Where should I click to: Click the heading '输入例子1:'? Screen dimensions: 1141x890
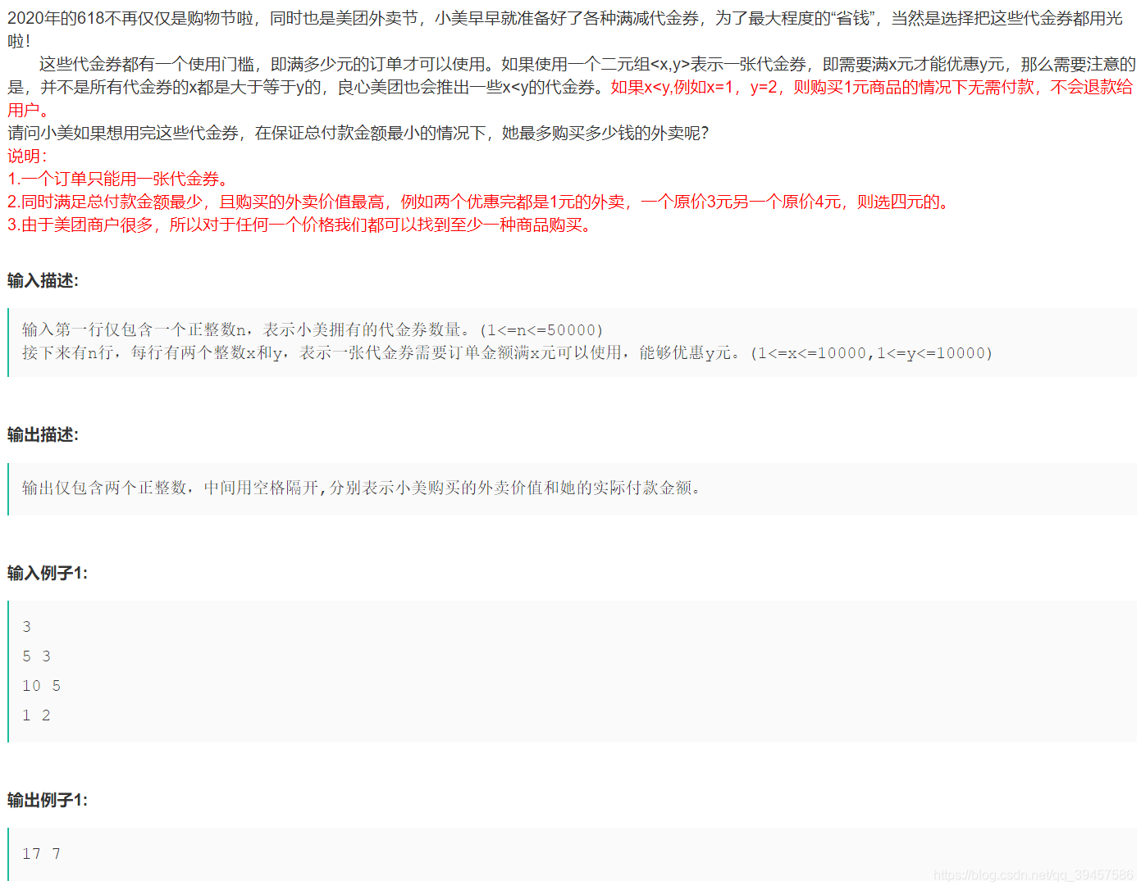(x=48, y=573)
